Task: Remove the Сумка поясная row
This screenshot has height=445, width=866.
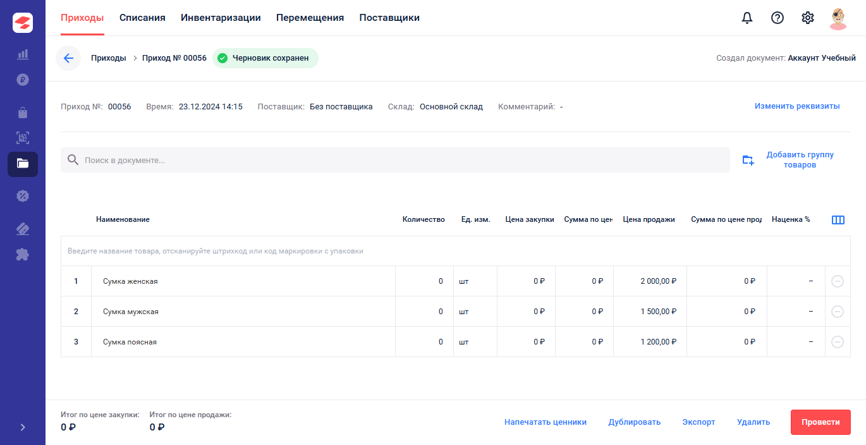Action: (x=838, y=342)
